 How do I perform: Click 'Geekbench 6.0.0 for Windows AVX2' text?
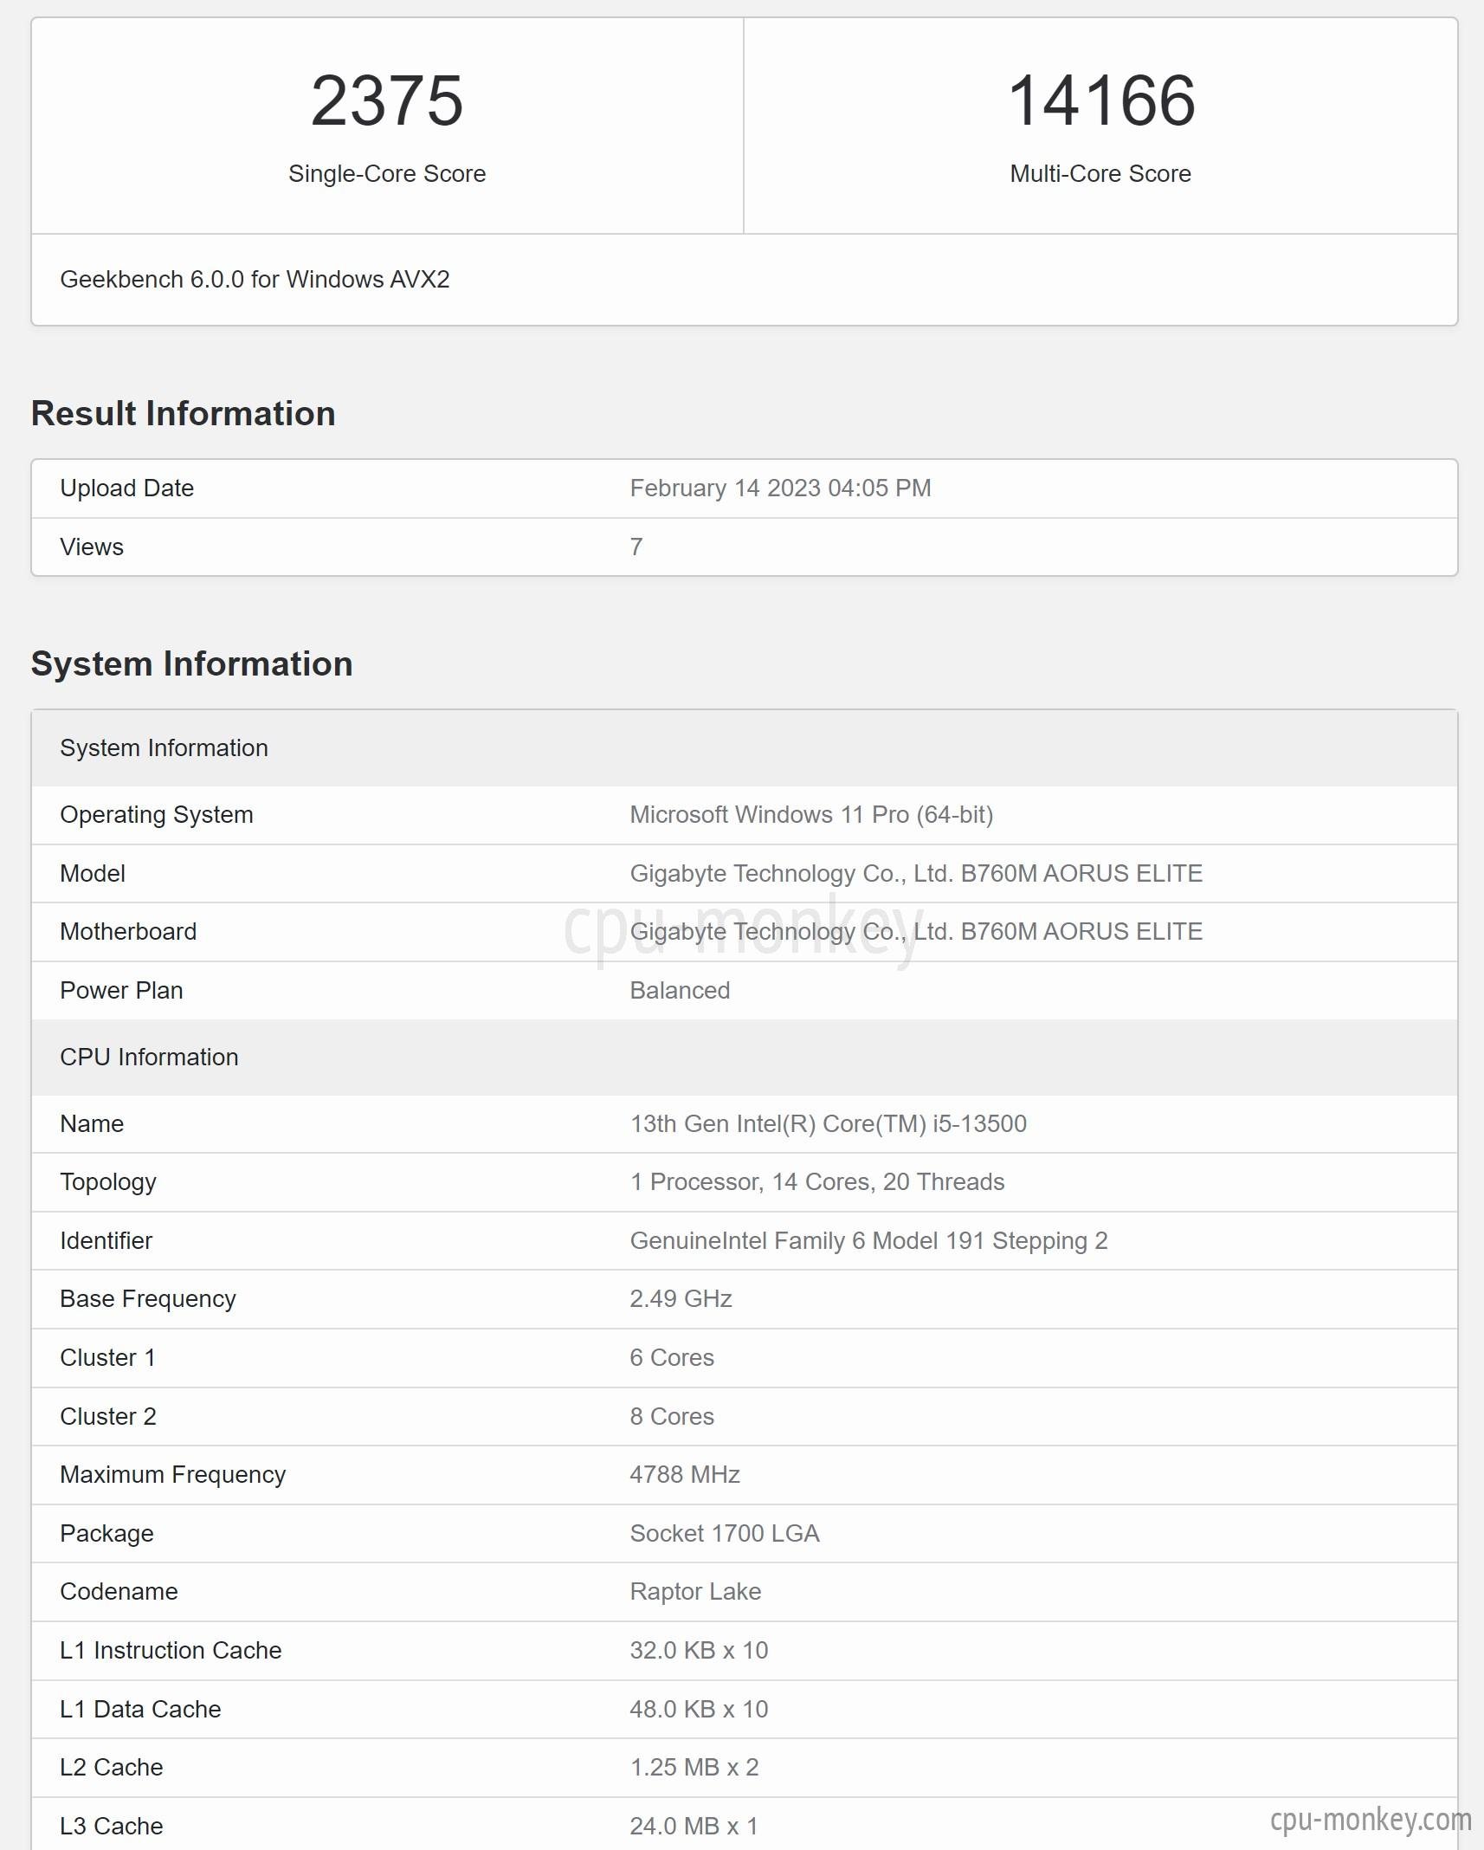(255, 279)
